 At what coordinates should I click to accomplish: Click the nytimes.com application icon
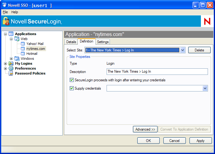(x=23, y=49)
